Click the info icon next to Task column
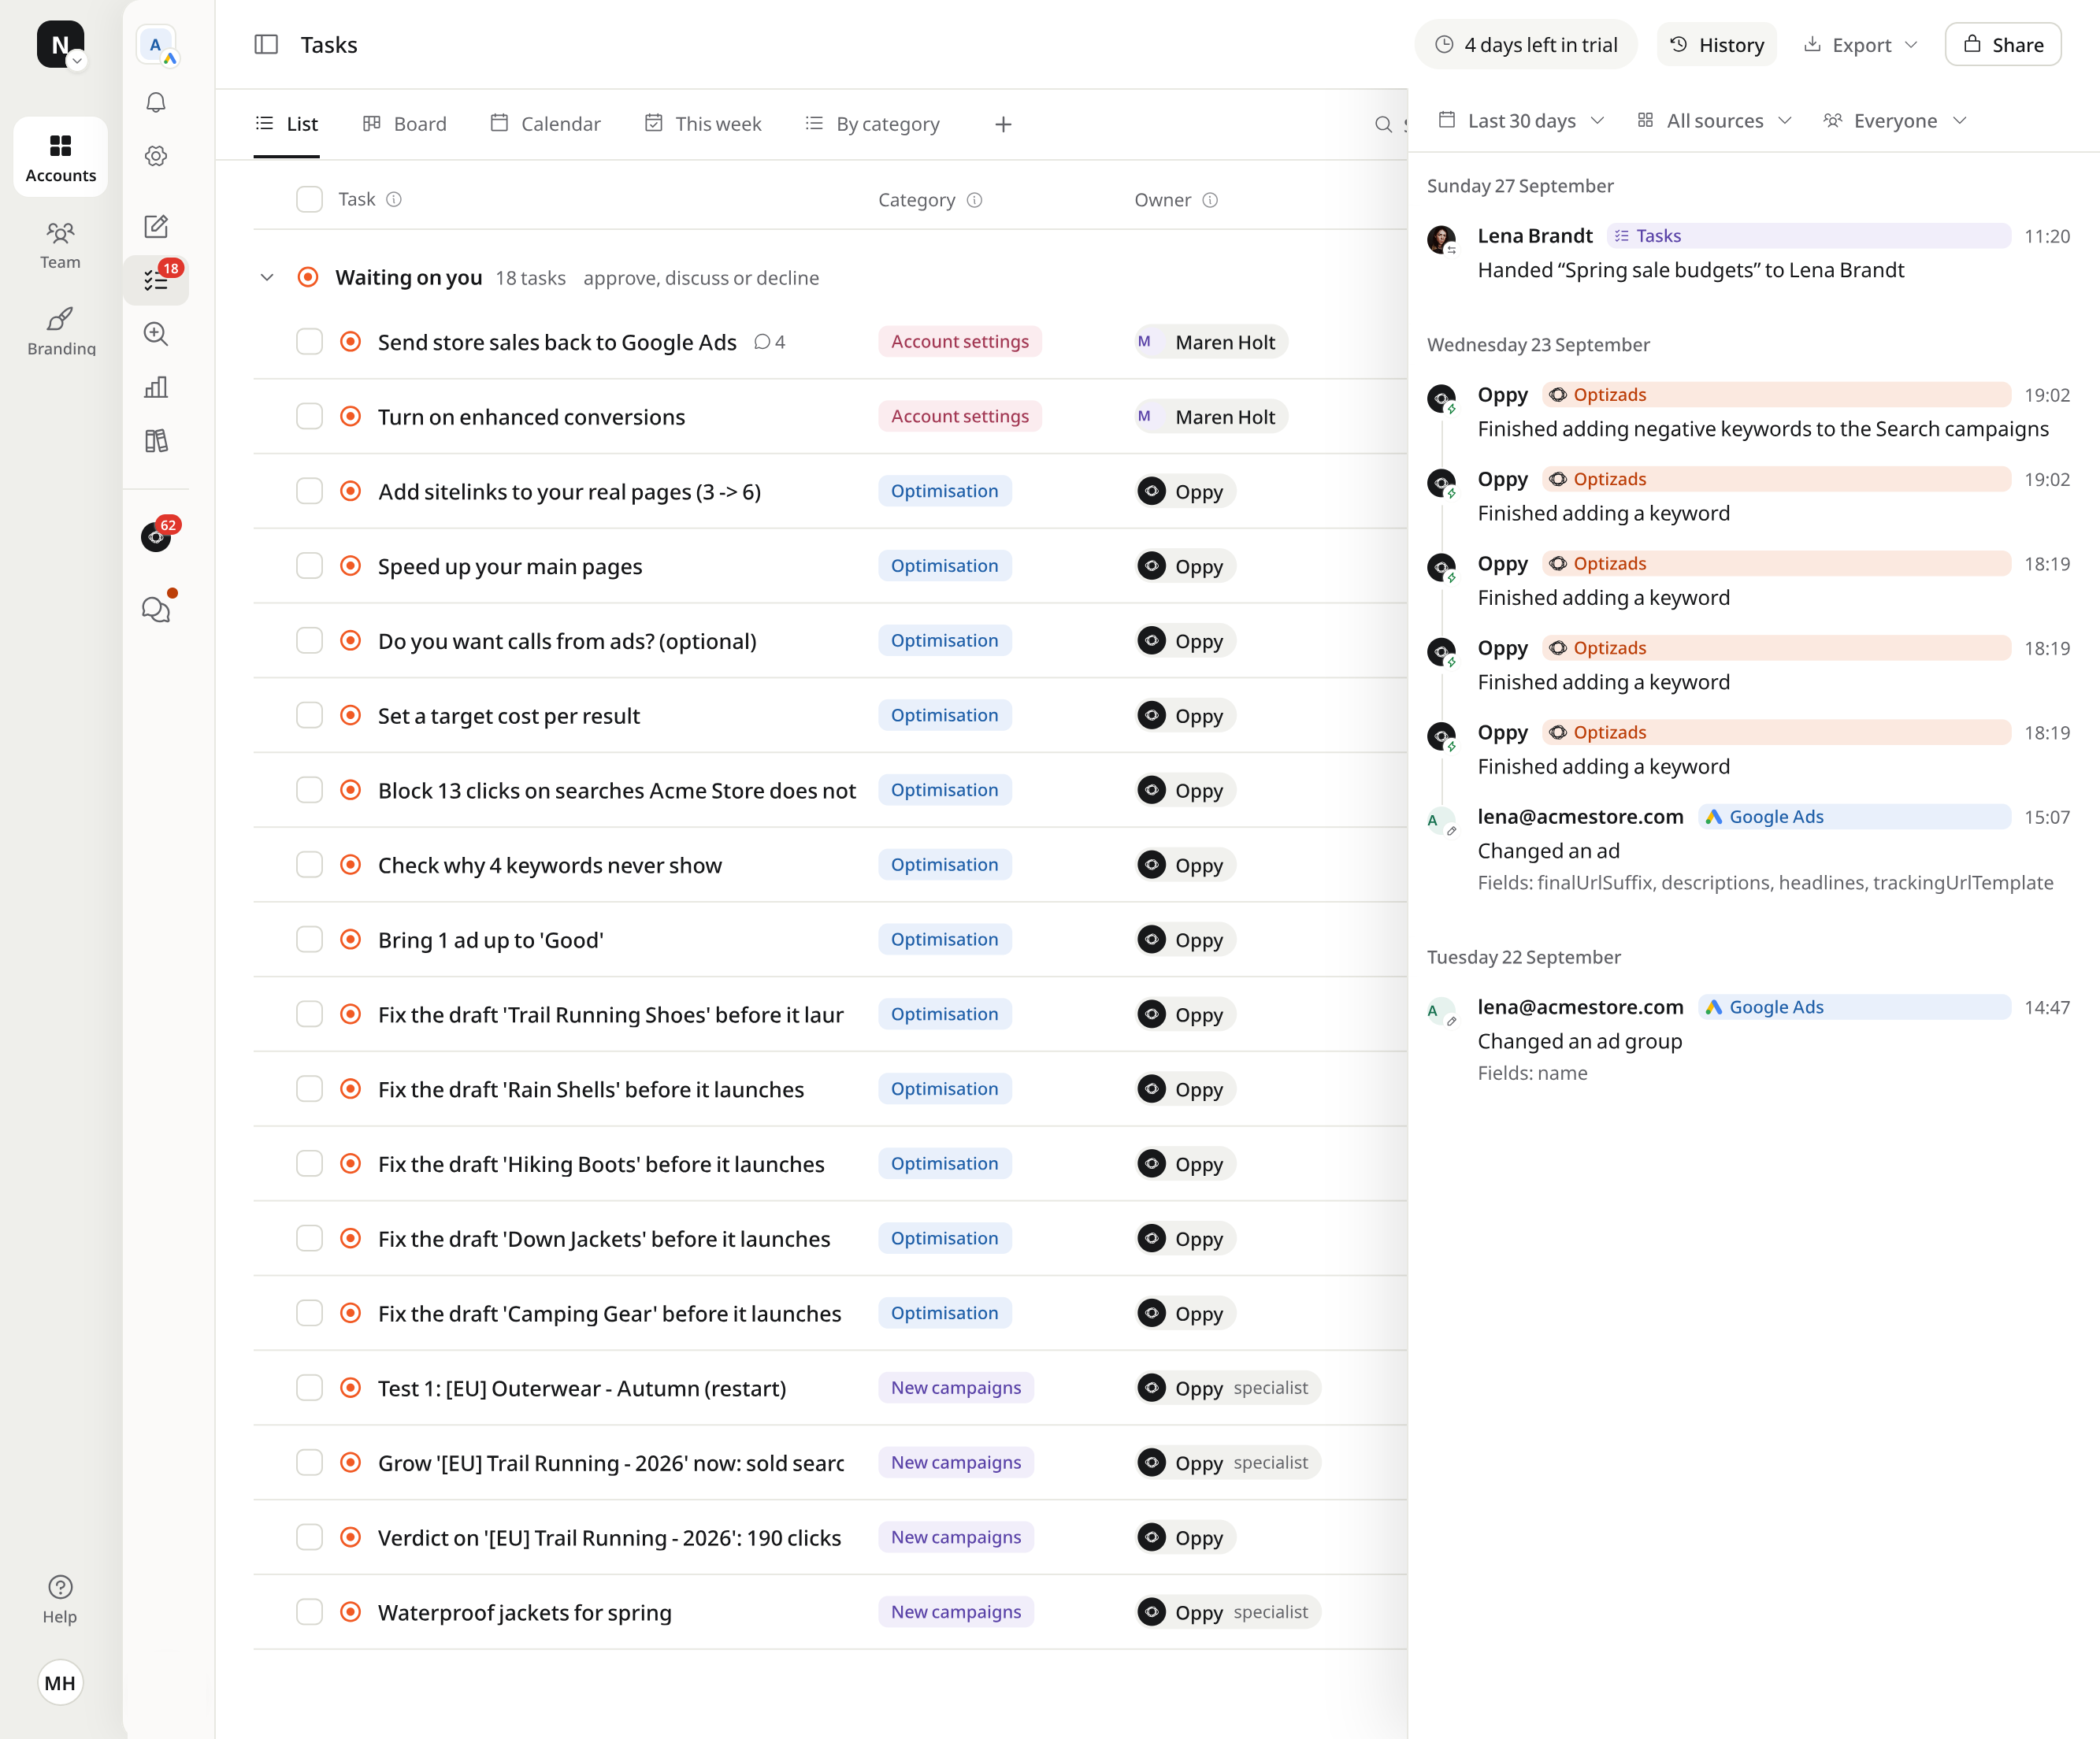This screenshot has height=1739, width=2100. point(394,199)
